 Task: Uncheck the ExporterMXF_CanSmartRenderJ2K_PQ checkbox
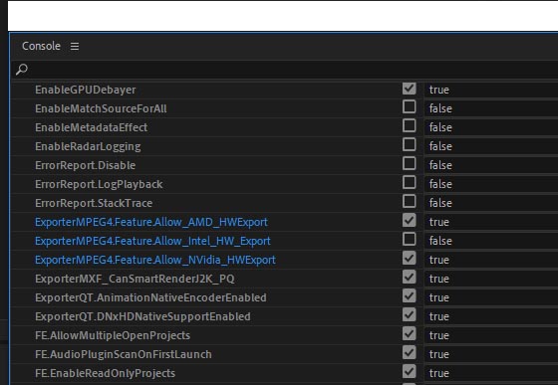[409, 277]
